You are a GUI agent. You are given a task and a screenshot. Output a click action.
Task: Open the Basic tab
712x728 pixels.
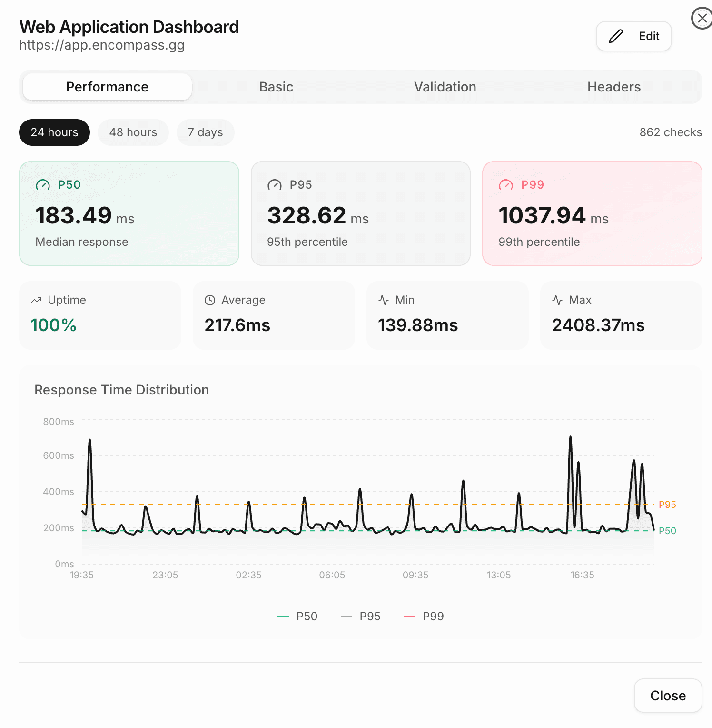(276, 87)
